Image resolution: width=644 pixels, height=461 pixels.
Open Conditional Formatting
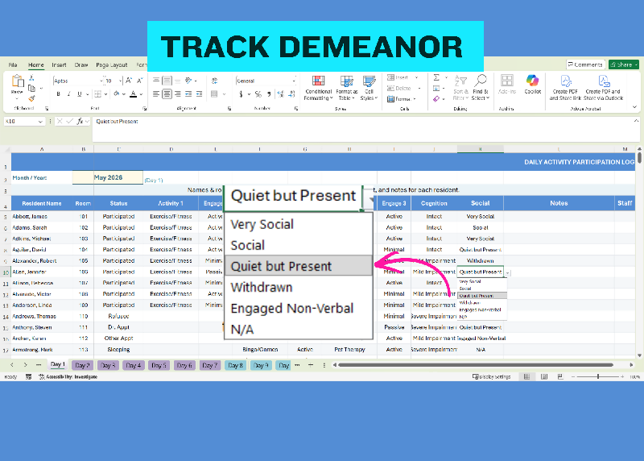(318, 88)
